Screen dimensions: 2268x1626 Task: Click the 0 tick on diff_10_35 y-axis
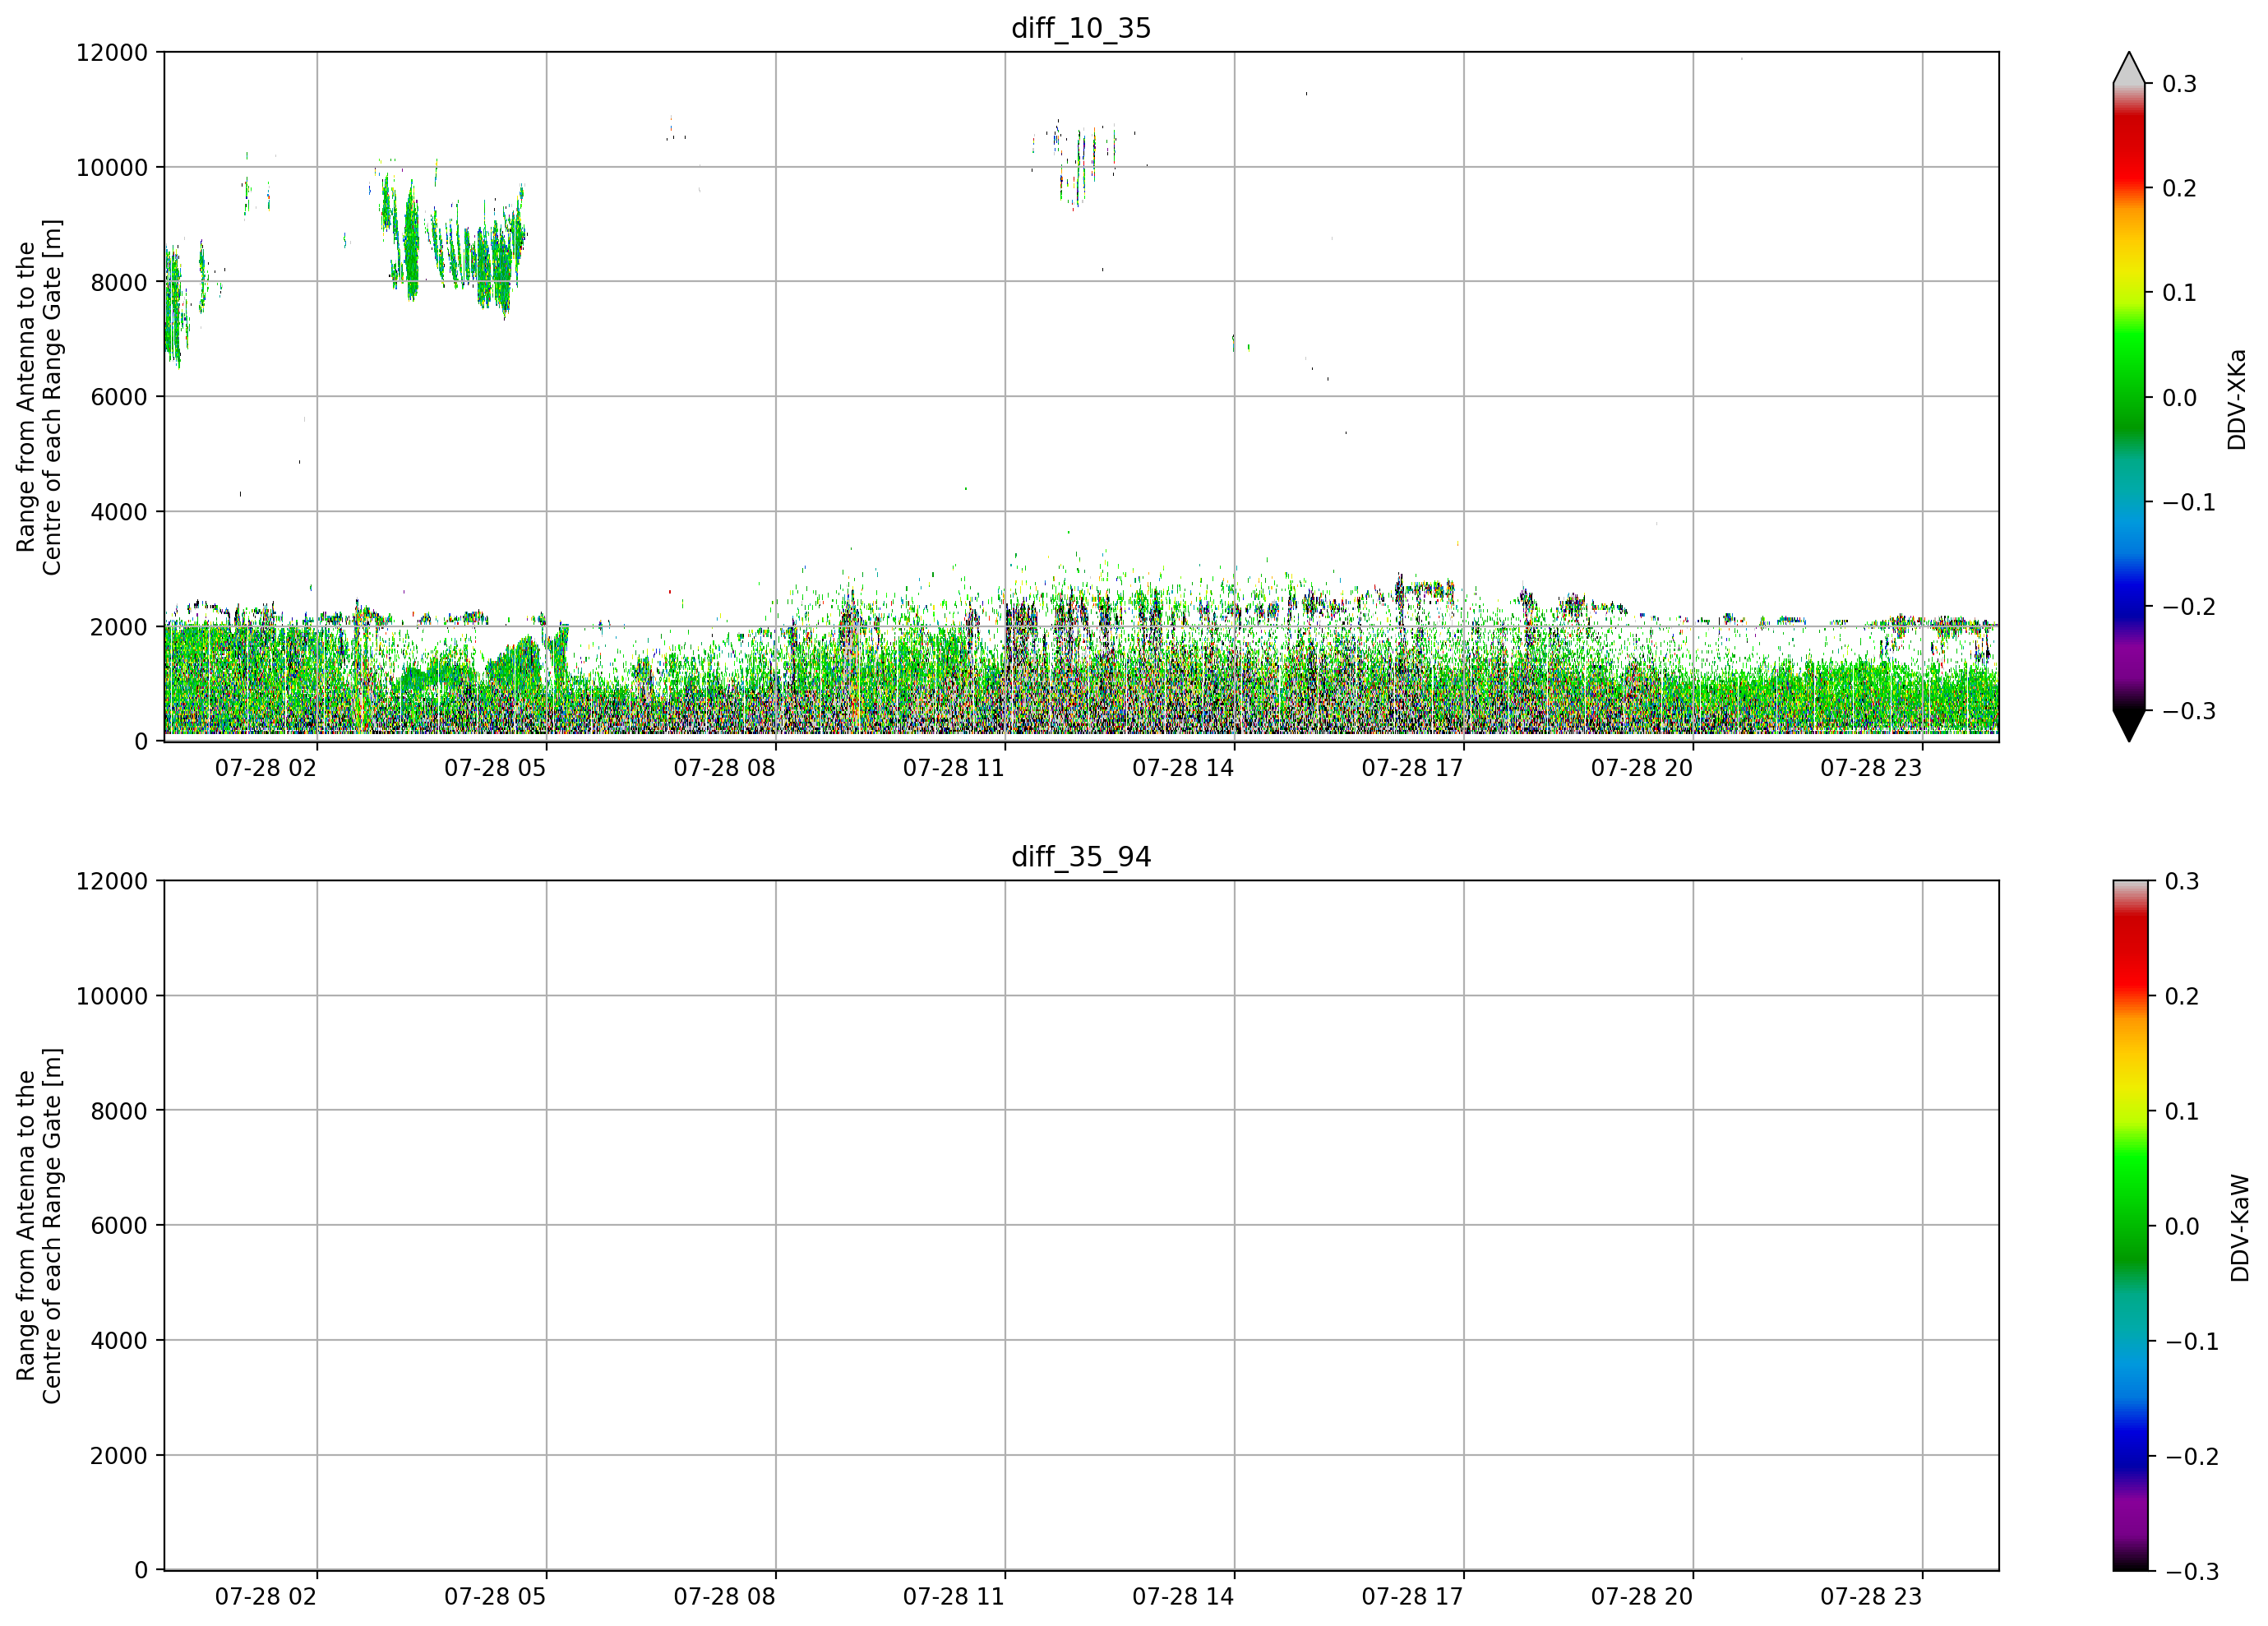pyautogui.click(x=141, y=742)
